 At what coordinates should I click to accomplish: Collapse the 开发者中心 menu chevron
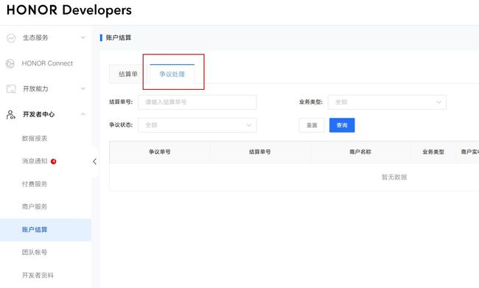click(83, 114)
